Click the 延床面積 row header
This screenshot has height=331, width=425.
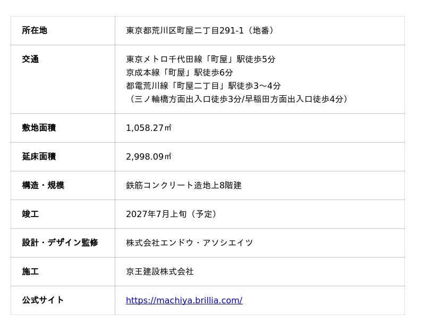coord(39,157)
